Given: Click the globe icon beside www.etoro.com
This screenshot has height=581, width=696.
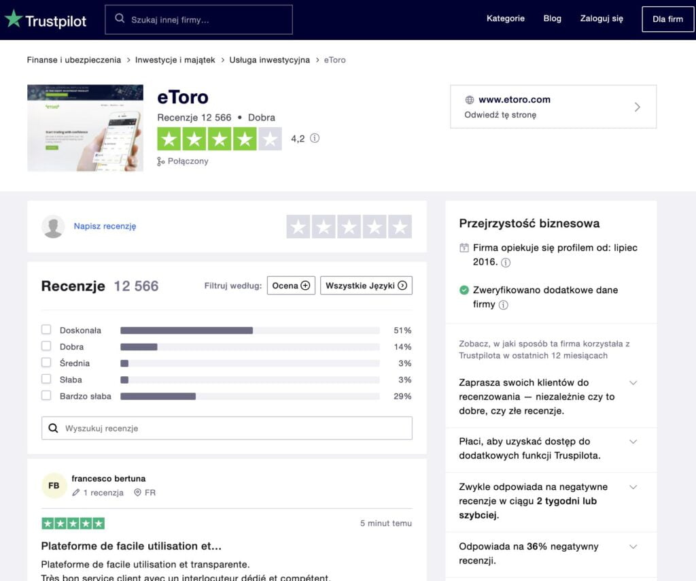Looking at the screenshot, I should 469,100.
